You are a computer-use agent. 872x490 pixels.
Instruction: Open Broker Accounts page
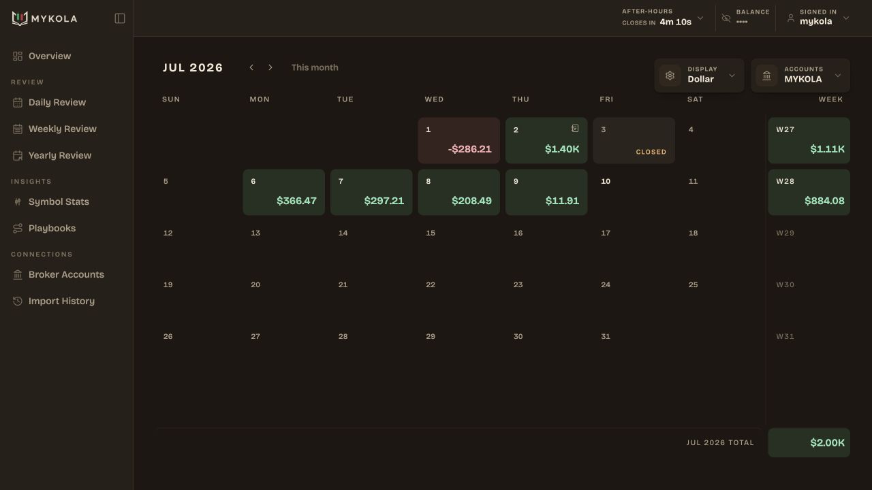click(x=66, y=274)
